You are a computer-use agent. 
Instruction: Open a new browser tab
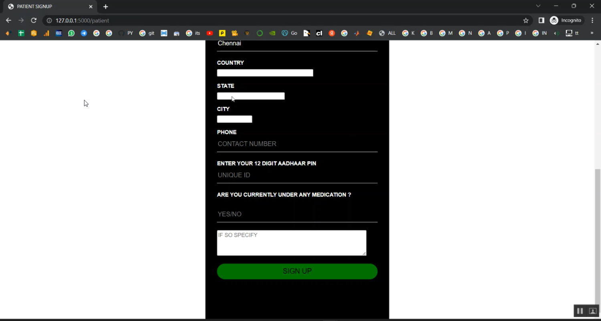106,7
